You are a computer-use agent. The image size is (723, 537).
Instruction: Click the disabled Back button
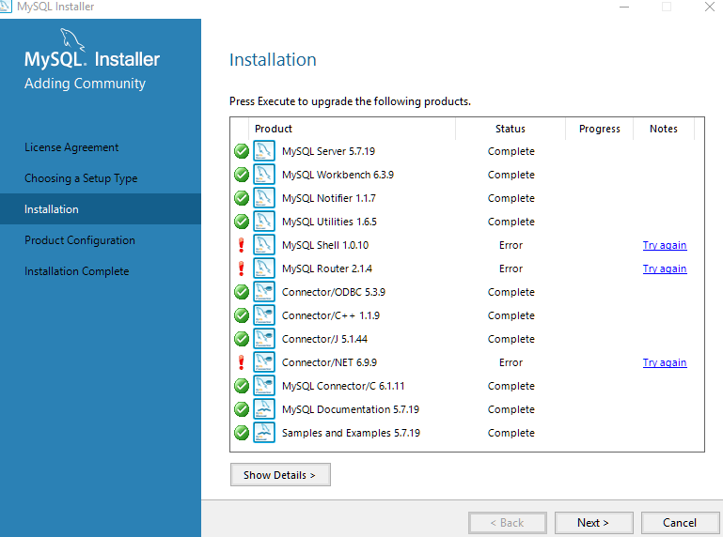click(507, 523)
